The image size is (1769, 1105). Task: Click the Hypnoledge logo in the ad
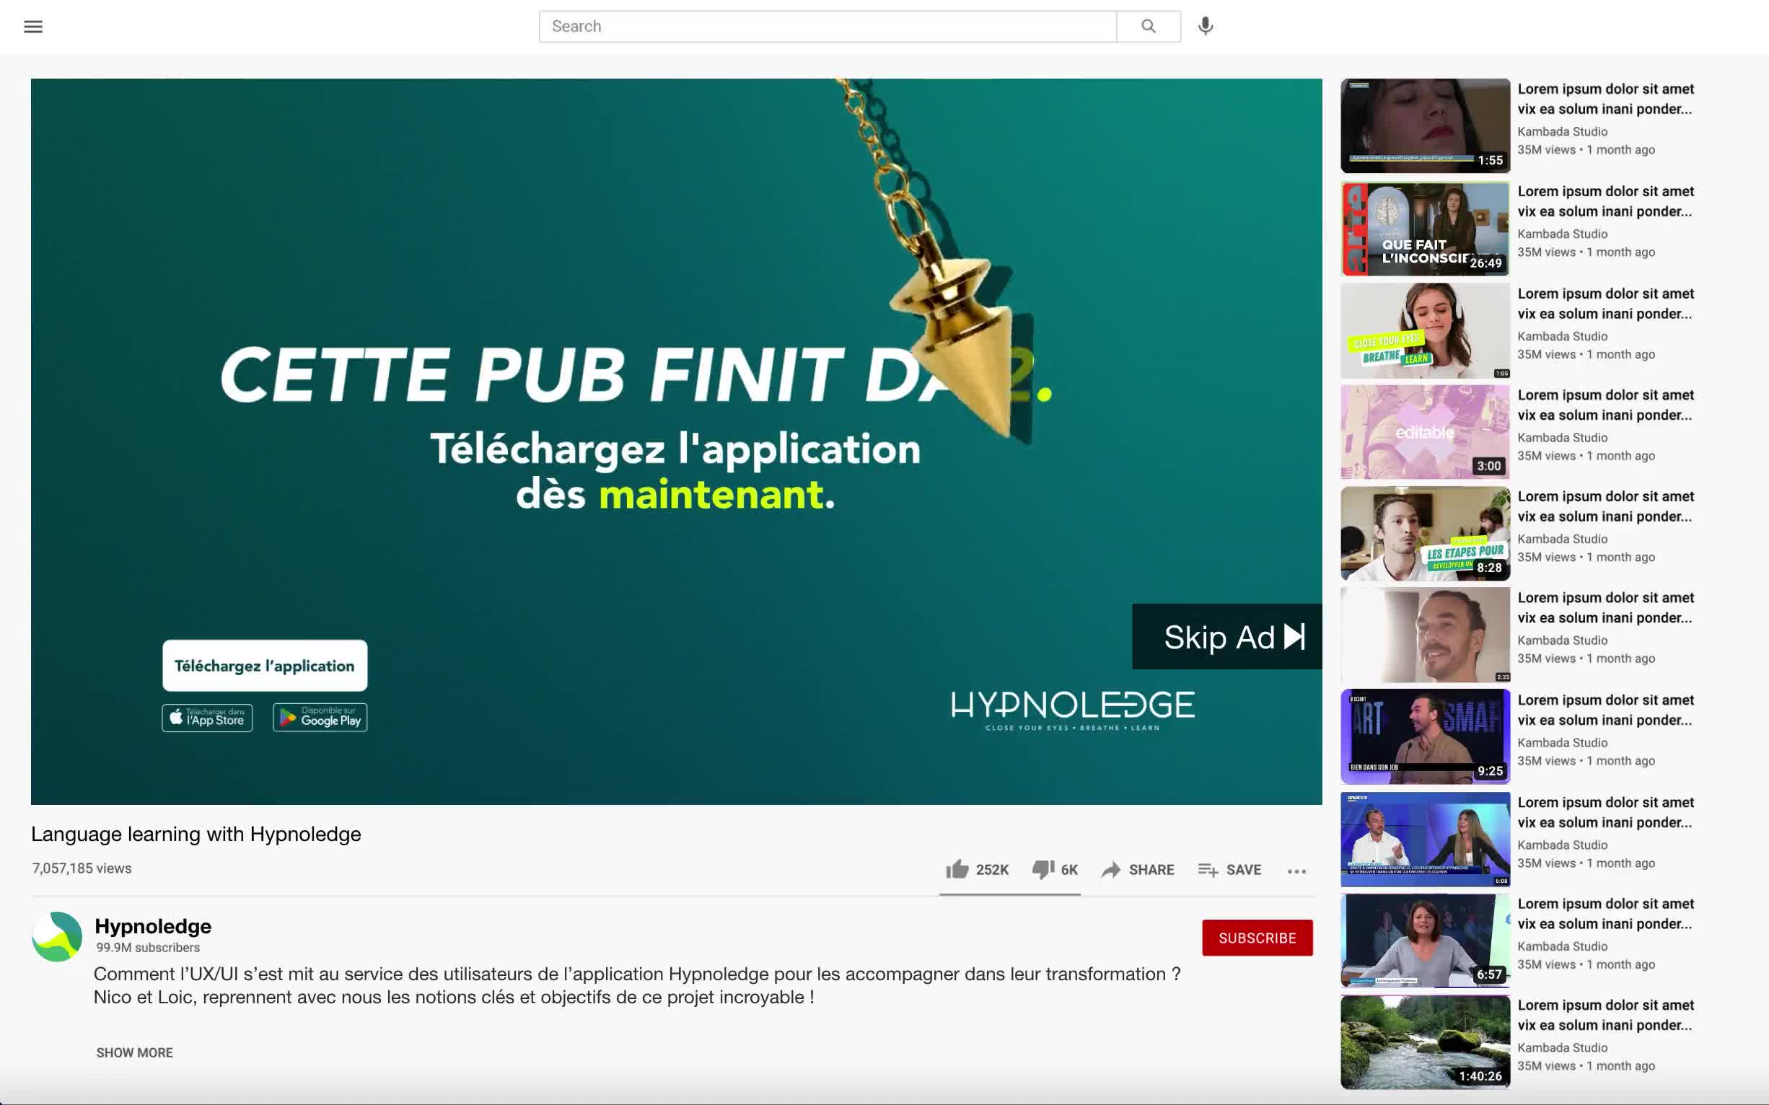coord(1072,710)
